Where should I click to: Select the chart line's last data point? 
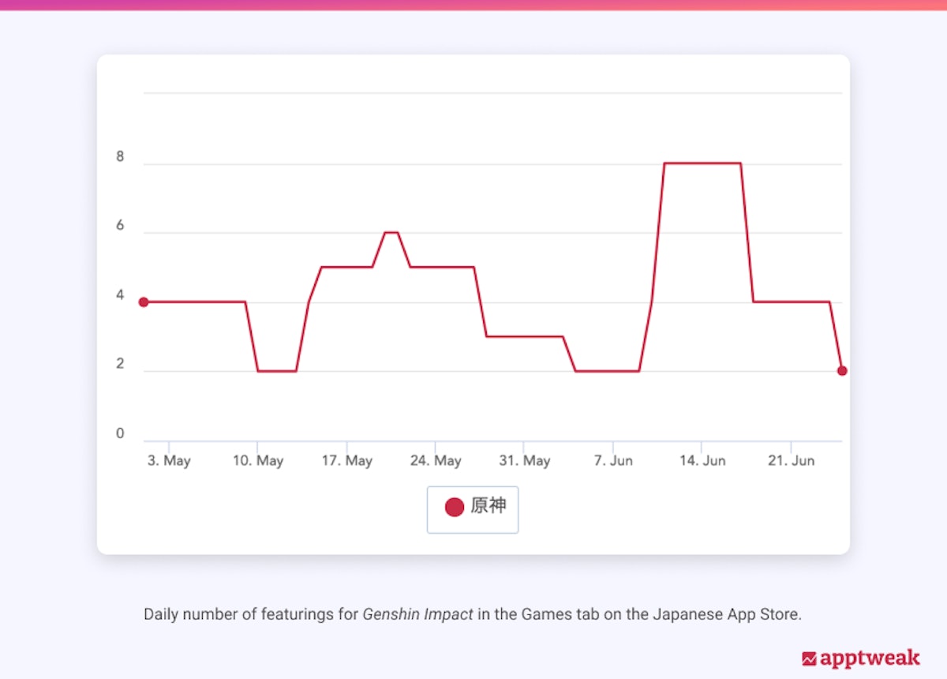pyautogui.click(x=842, y=370)
